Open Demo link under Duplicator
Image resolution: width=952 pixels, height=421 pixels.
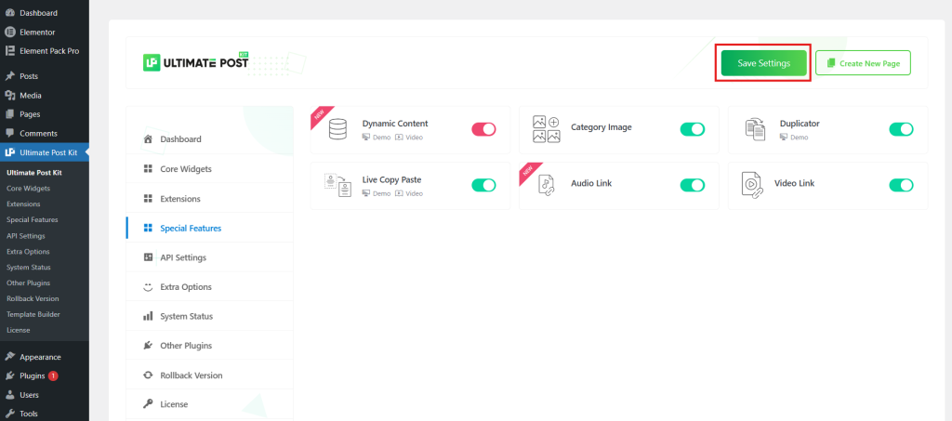click(794, 138)
